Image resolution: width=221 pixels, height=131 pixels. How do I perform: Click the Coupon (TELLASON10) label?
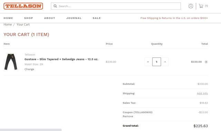137,112
